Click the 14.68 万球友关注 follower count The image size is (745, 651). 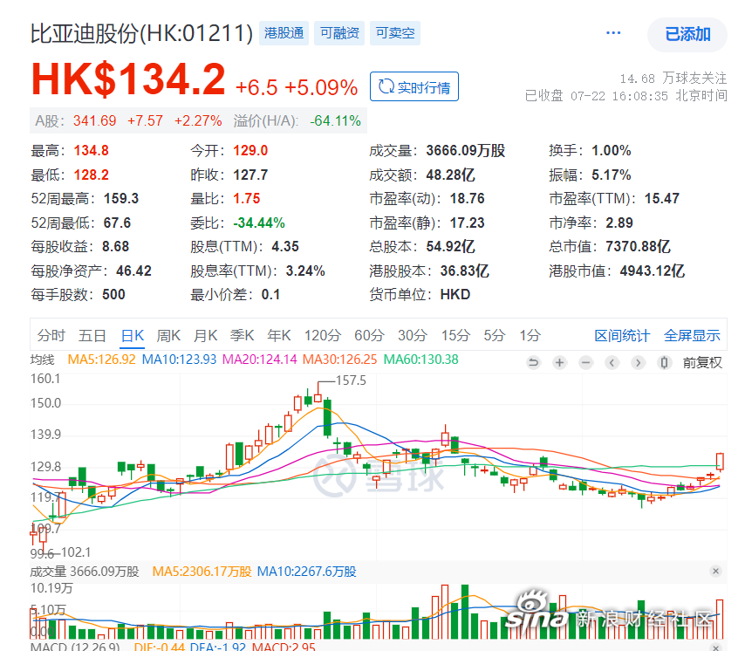673,78
